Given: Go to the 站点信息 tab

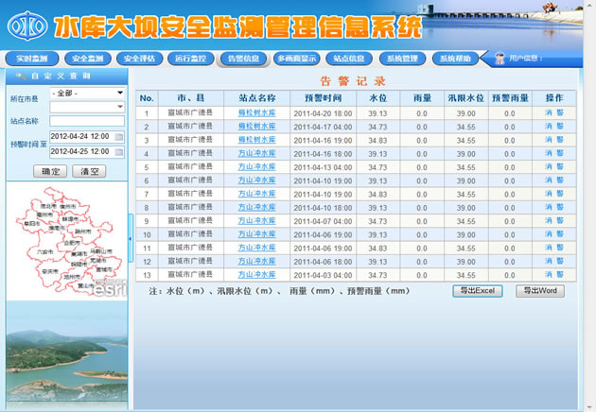Looking at the screenshot, I should 349,59.
